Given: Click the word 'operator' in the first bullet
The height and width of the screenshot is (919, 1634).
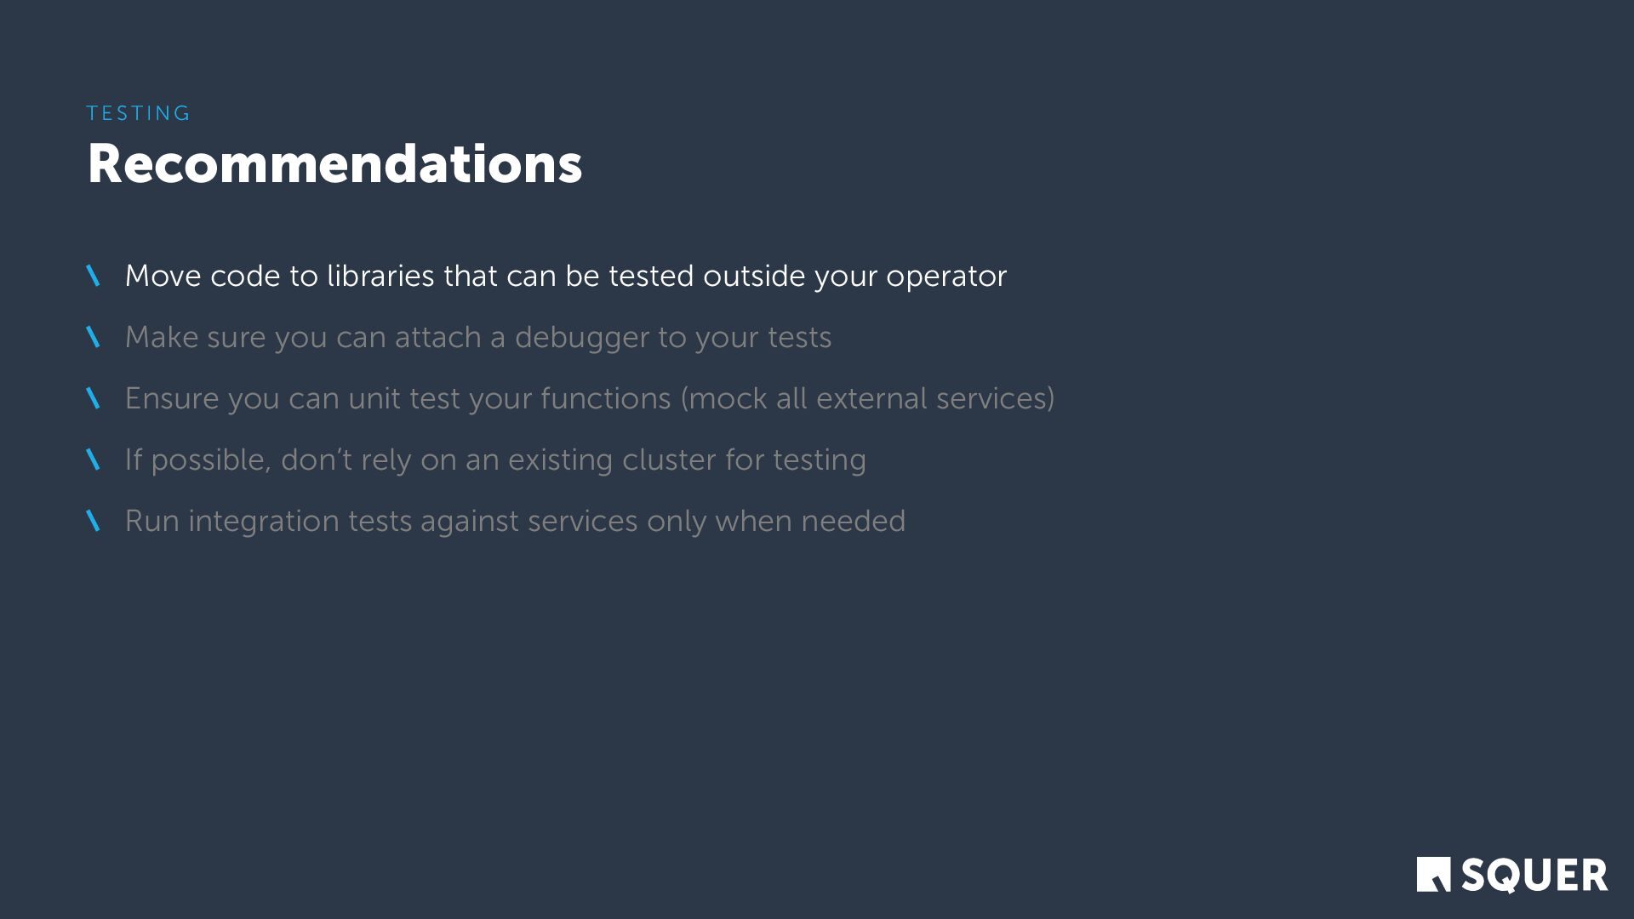Looking at the screenshot, I should point(946,277).
